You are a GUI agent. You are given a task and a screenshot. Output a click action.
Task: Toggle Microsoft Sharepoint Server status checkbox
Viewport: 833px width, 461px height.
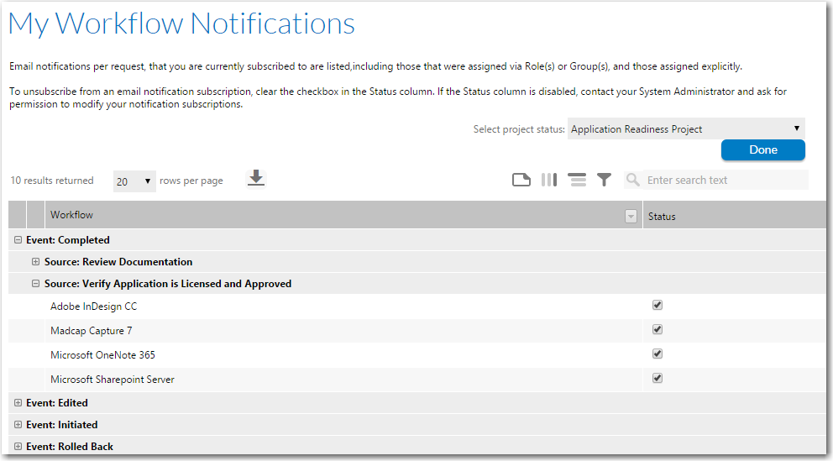(x=657, y=379)
